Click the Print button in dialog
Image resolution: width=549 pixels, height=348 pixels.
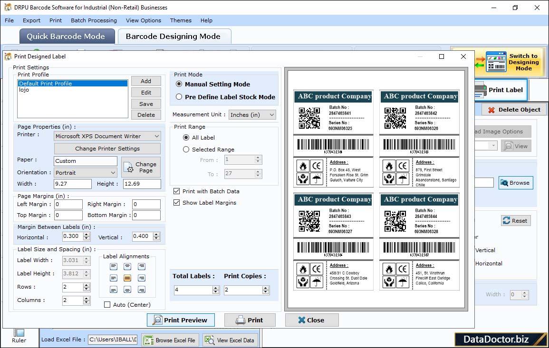click(x=250, y=320)
